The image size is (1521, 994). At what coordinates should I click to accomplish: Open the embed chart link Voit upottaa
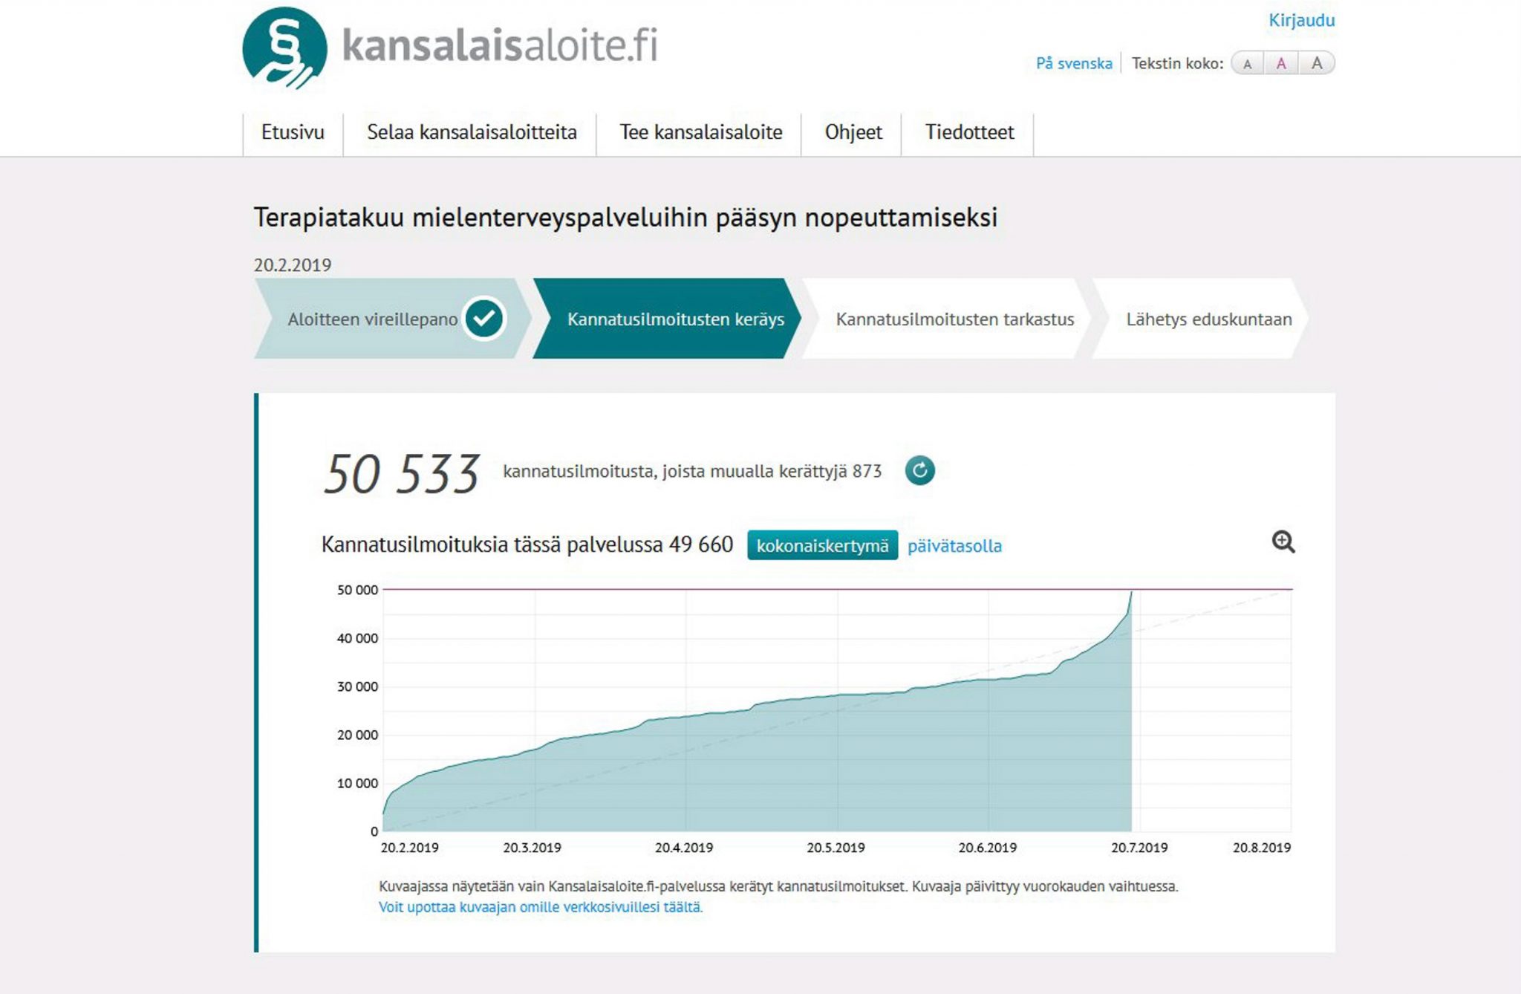[x=540, y=907]
